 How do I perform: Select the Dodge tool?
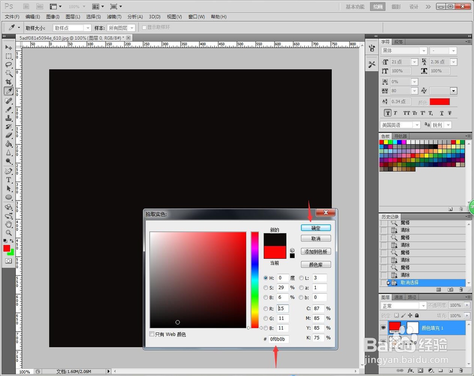[x=9, y=161]
